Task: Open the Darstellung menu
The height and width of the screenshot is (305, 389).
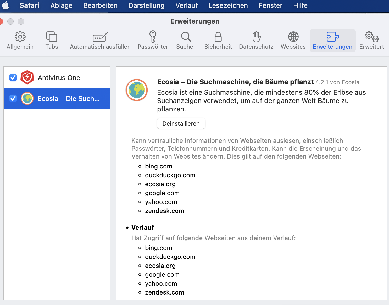Action: 147,5
